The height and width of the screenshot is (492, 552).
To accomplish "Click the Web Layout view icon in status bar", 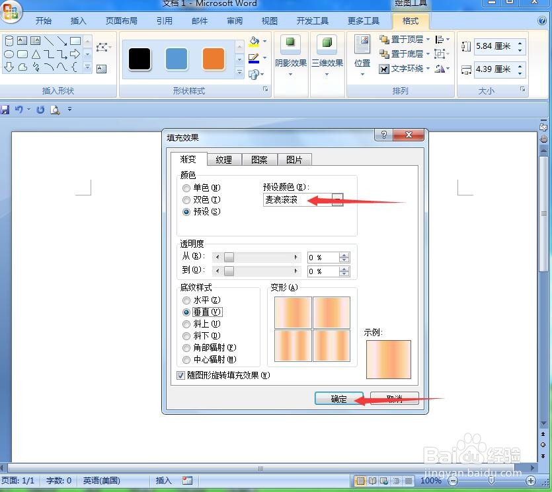I will click(385, 480).
